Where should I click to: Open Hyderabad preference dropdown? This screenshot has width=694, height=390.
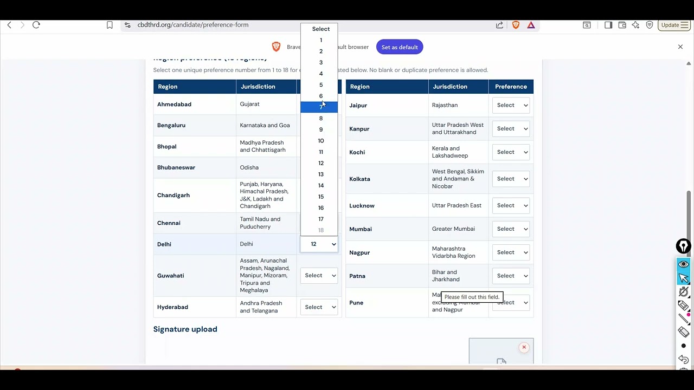[319, 307]
